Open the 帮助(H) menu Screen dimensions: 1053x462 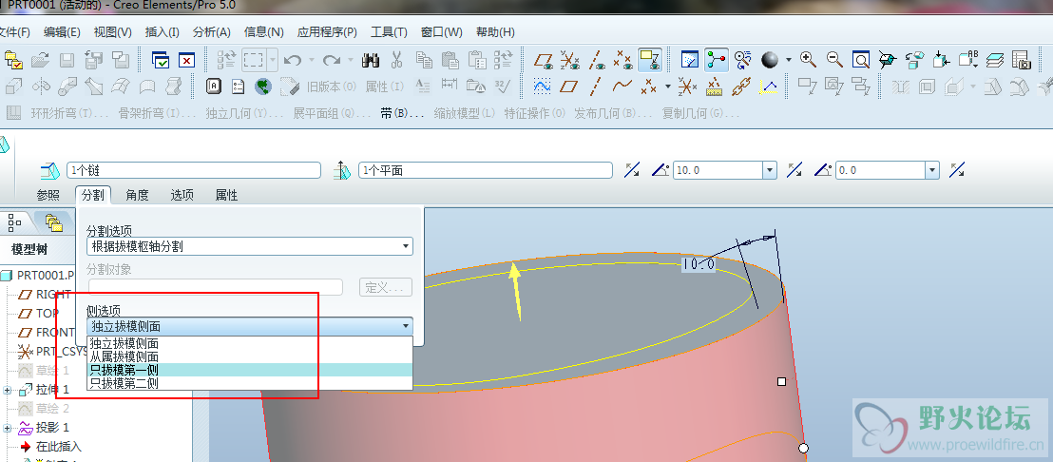tap(495, 32)
